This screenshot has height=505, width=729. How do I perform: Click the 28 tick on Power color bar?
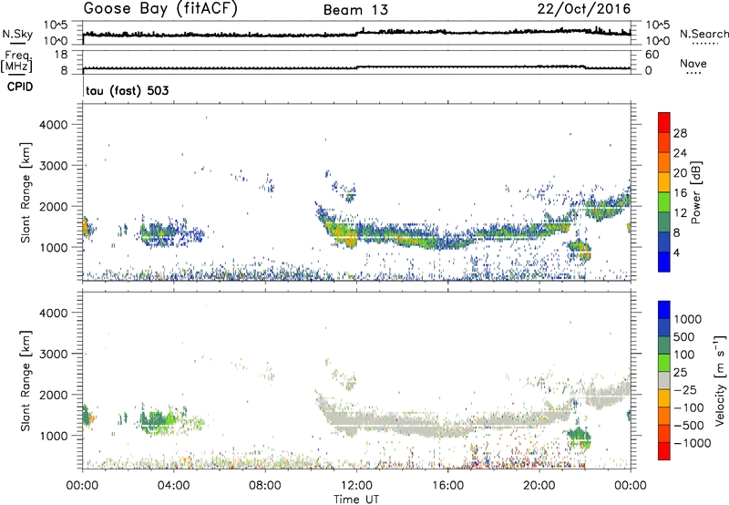tap(680, 133)
